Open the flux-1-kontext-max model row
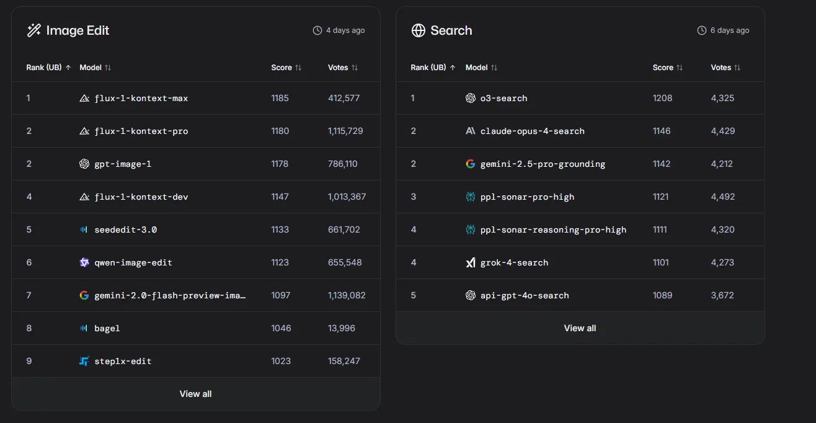Viewport: 816px width, 423px height. (196, 98)
